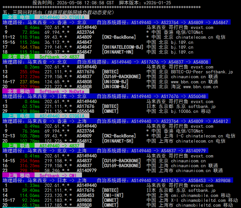Select 中国 北京 bj.10086.cn 移动 location
The image size is (241, 208).
point(178,111)
